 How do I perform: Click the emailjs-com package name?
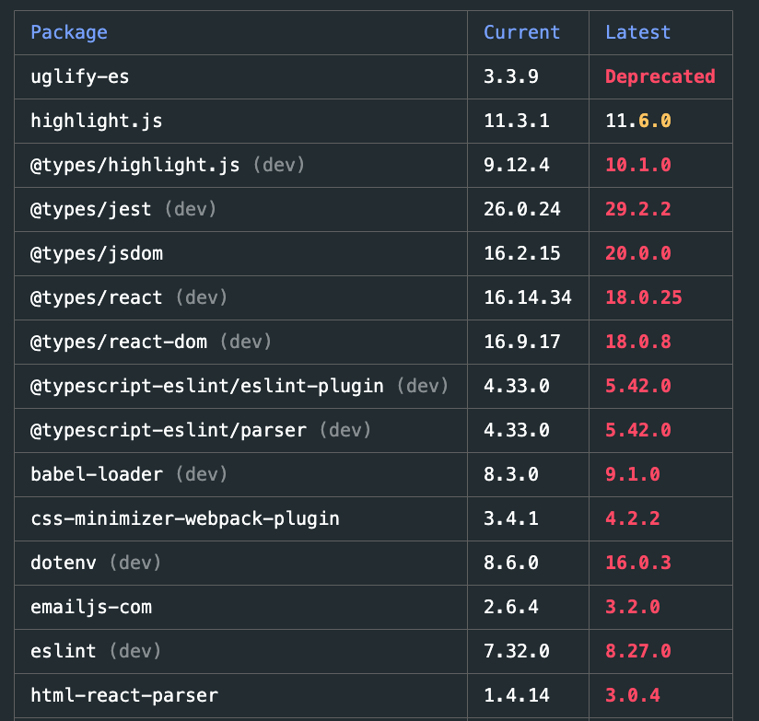pyautogui.click(x=91, y=608)
